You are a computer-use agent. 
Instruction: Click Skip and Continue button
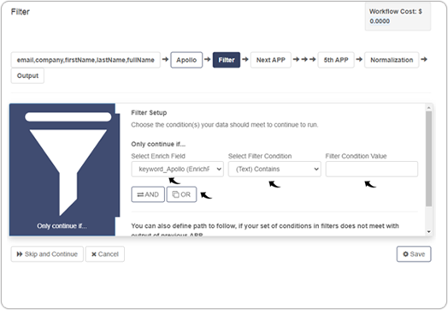47,253
